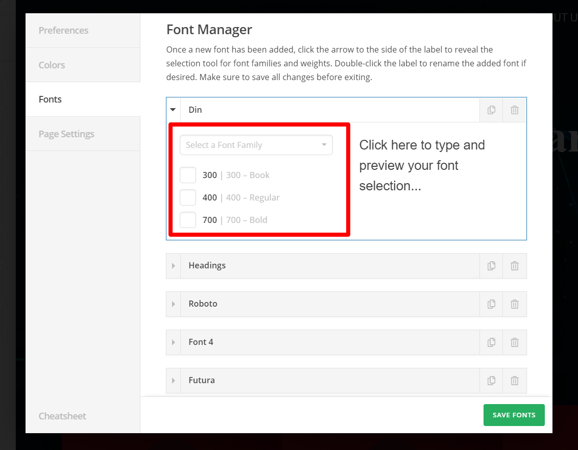Expand the Headings font row

[x=173, y=266]
